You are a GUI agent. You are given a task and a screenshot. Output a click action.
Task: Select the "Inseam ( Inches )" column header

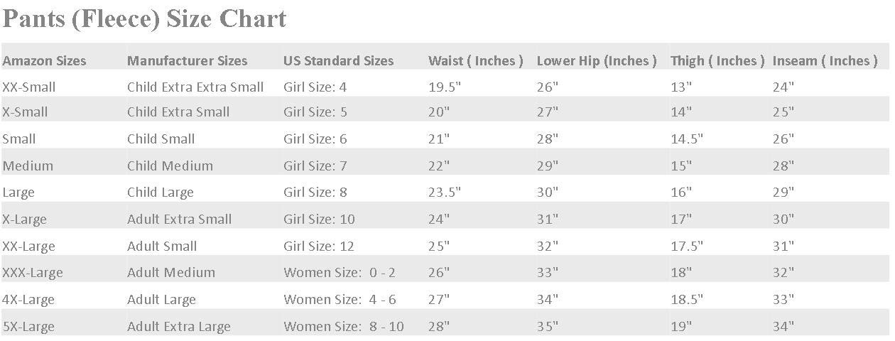(x=825, y=61)
